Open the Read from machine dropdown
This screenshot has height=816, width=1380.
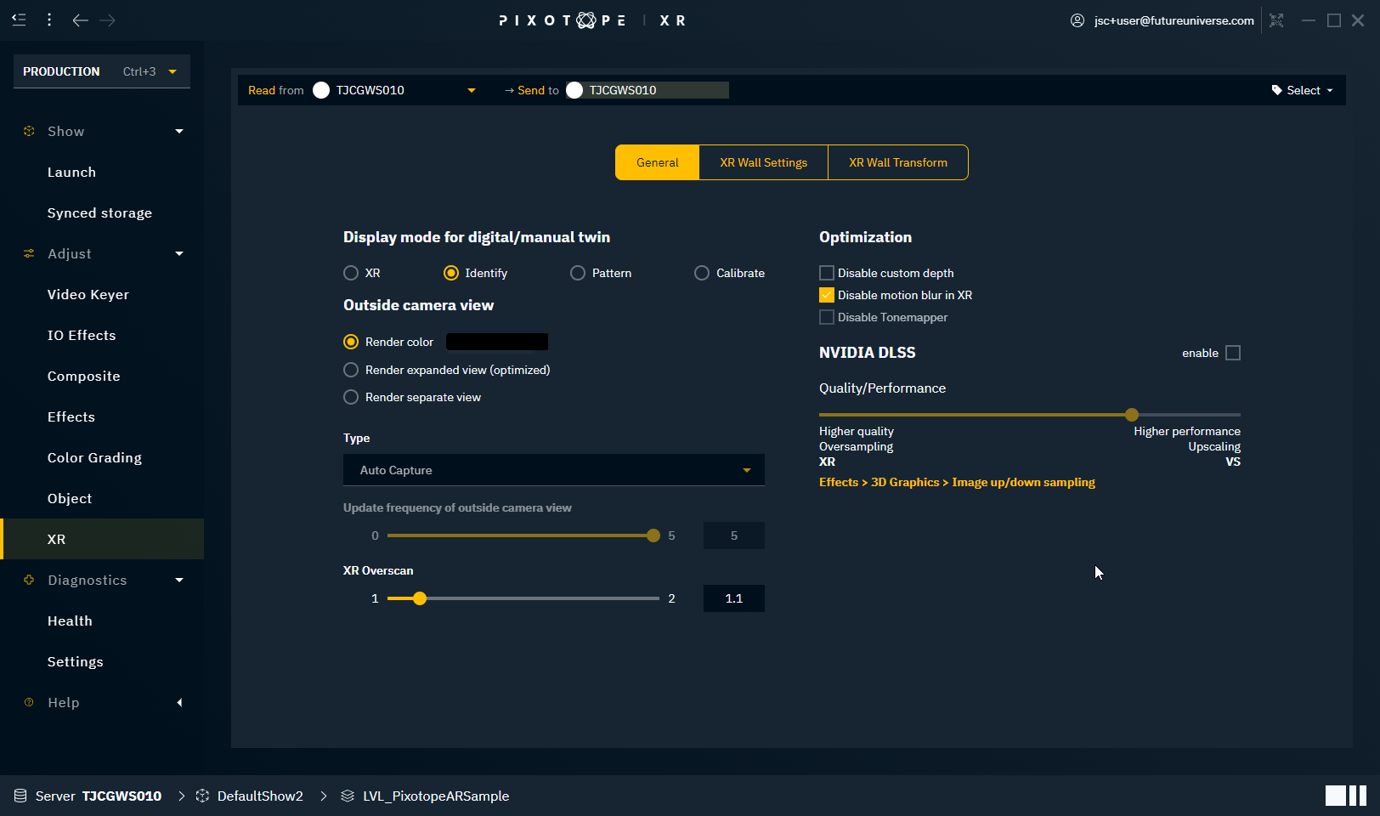click(x=472, y=90)
